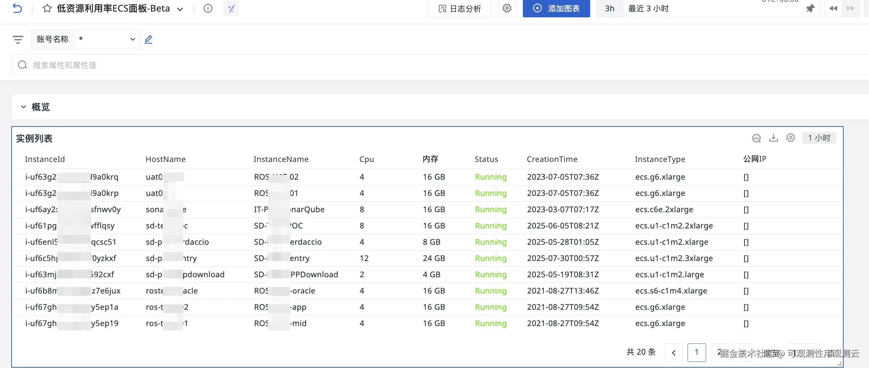Viewport: 869px width, 368px height.
Task: Sort by Status column header
Action: pos(486,159)
